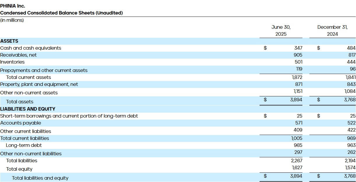
Task: Click the "Cash and cash equivalents" row label
Action: [31, 48]
